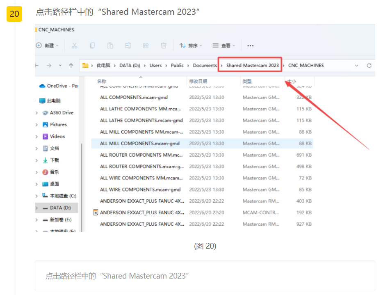Click the folder icon in the address bar
The width and height of the screenshot is (383, 295).
click(x=85, y=65)
